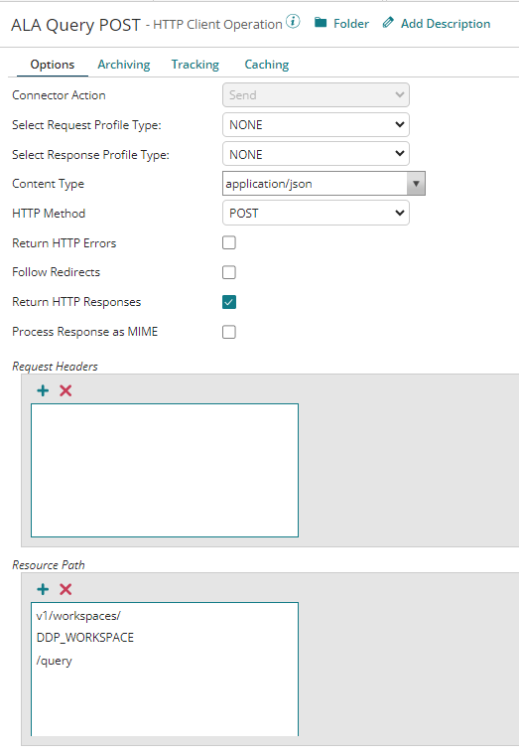Enable Process Response as MIME checkbox
Viewport: 519px width, 756px height.
(229, 332)
